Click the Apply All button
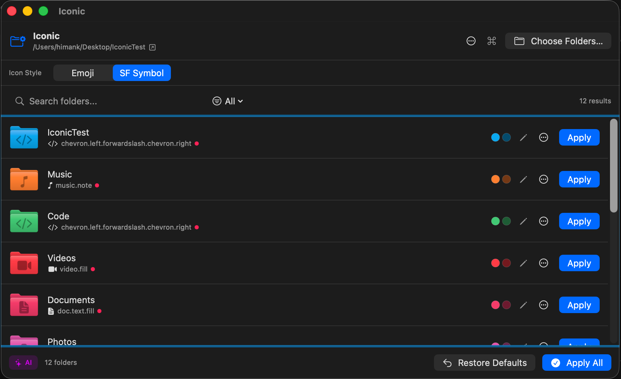621x379 pixels. [577, 363]
